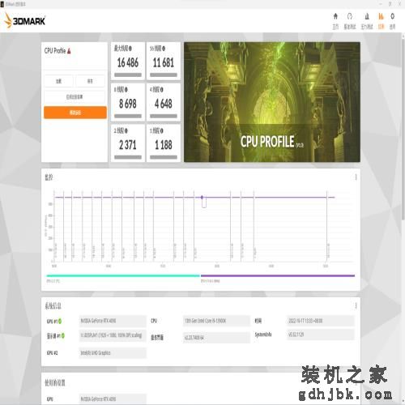Click the compare result online button
Viewport: 405px width, 405px height.
click(75, 96)
